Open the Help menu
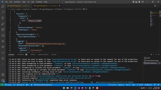The width and height of the screenshot is (161, 90). [45, 2]
